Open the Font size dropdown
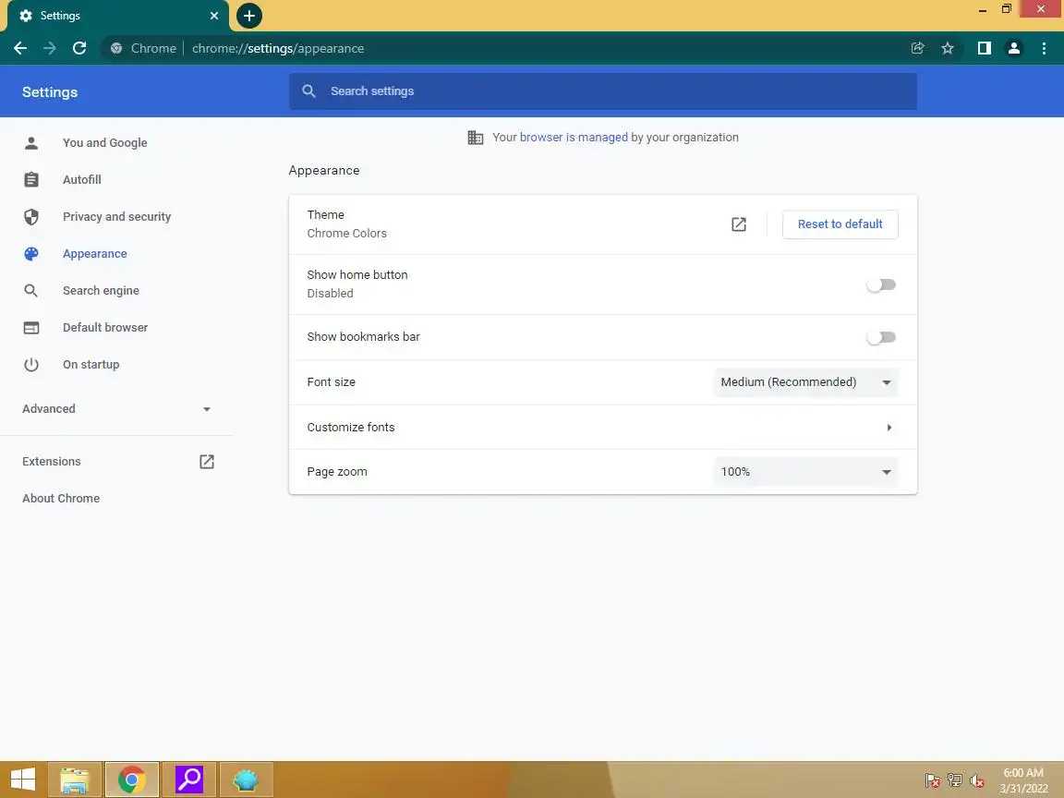 805,382
